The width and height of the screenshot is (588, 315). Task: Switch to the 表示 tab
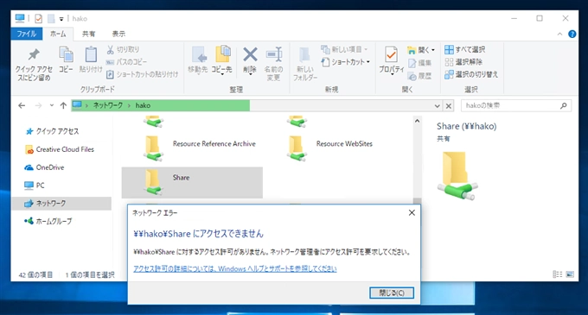point(118,34)
